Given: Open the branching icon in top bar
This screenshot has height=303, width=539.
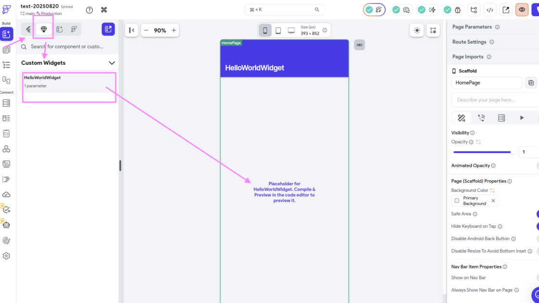Looking at the screenshot, I should pos(474,10).
